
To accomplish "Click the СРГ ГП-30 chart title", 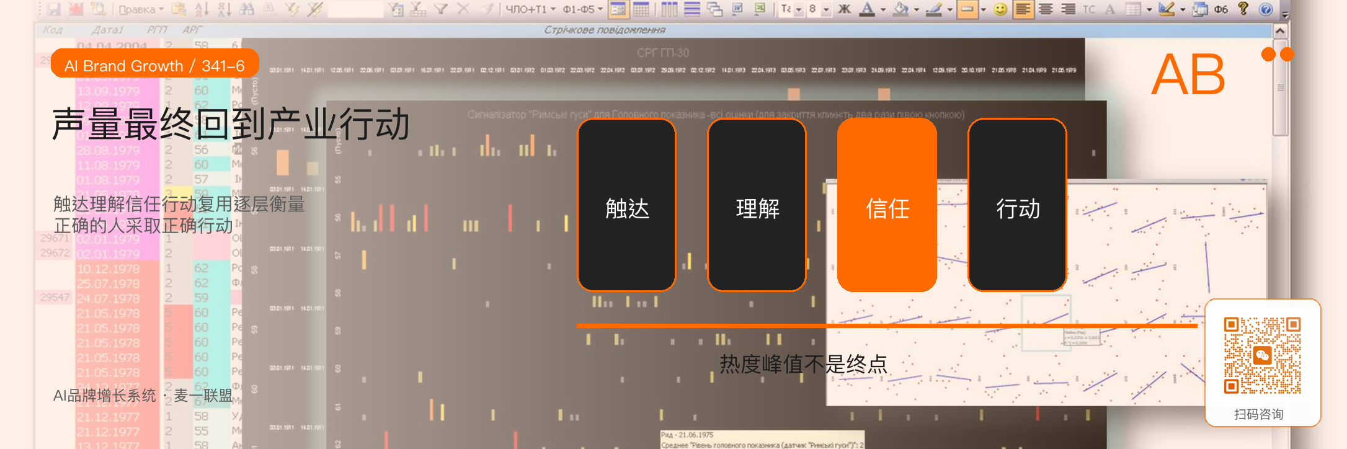I will point(663,53).
